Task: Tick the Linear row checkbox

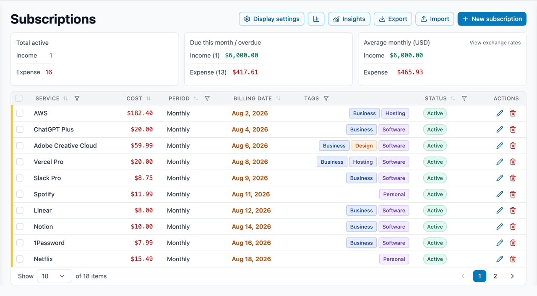Action: (x=20, y=210)
